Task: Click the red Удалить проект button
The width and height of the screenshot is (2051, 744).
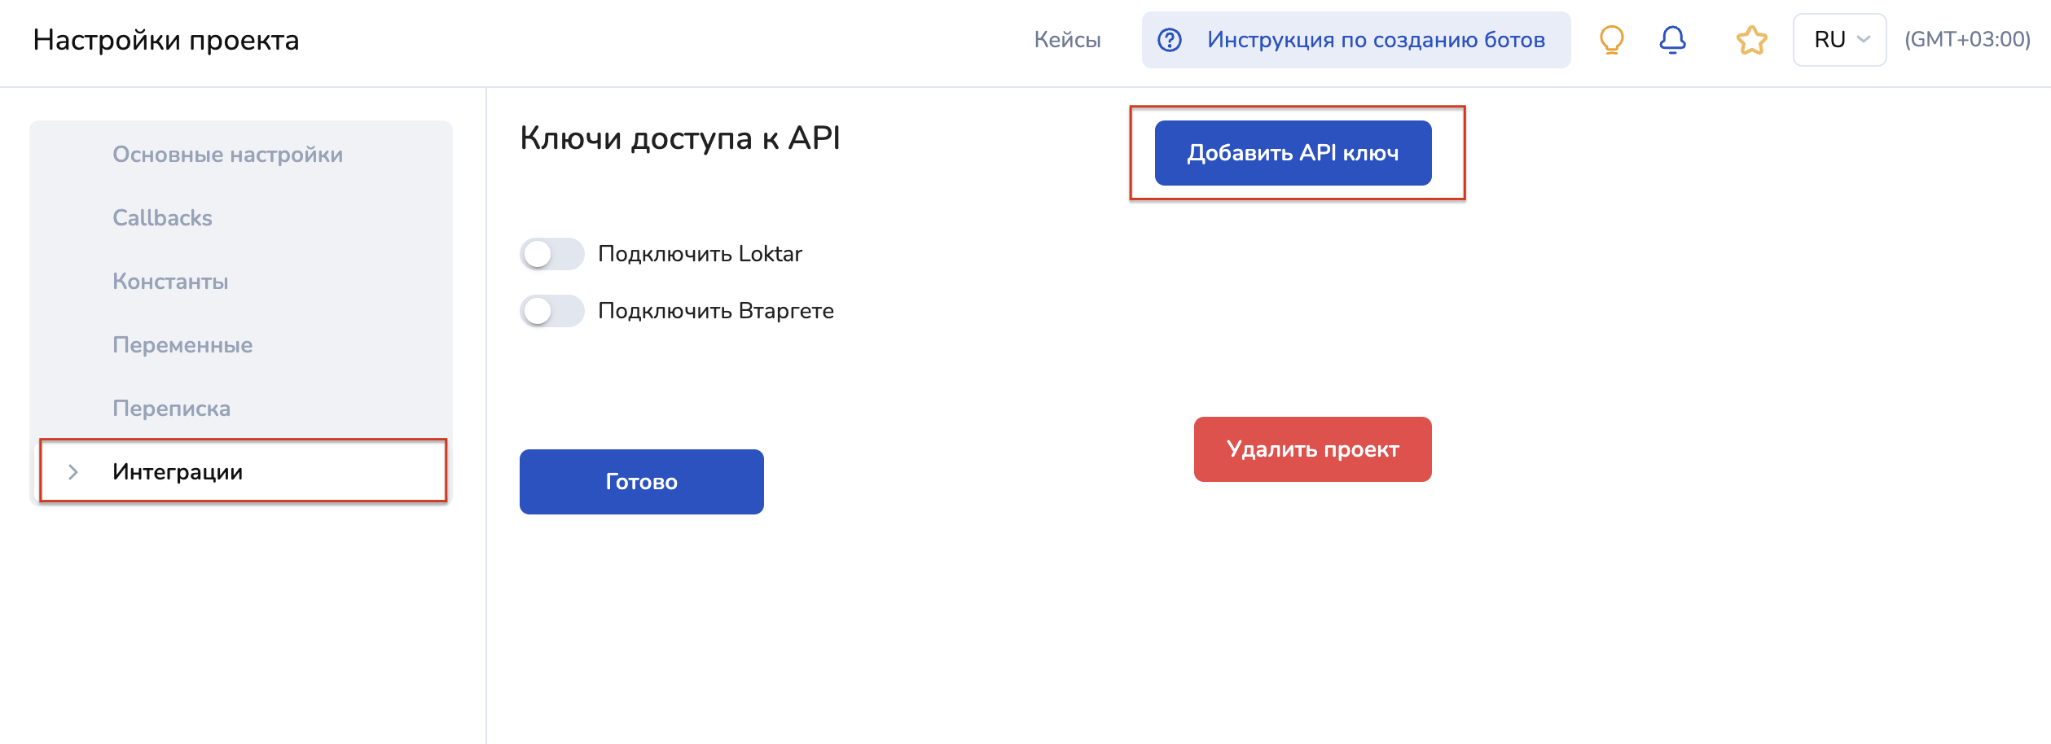Action: pyautogui.click(x=1312, y=449)
